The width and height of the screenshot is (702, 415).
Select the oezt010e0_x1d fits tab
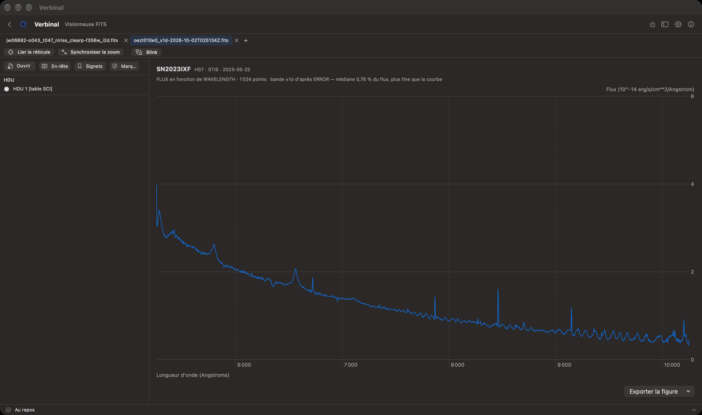point(181,40)
